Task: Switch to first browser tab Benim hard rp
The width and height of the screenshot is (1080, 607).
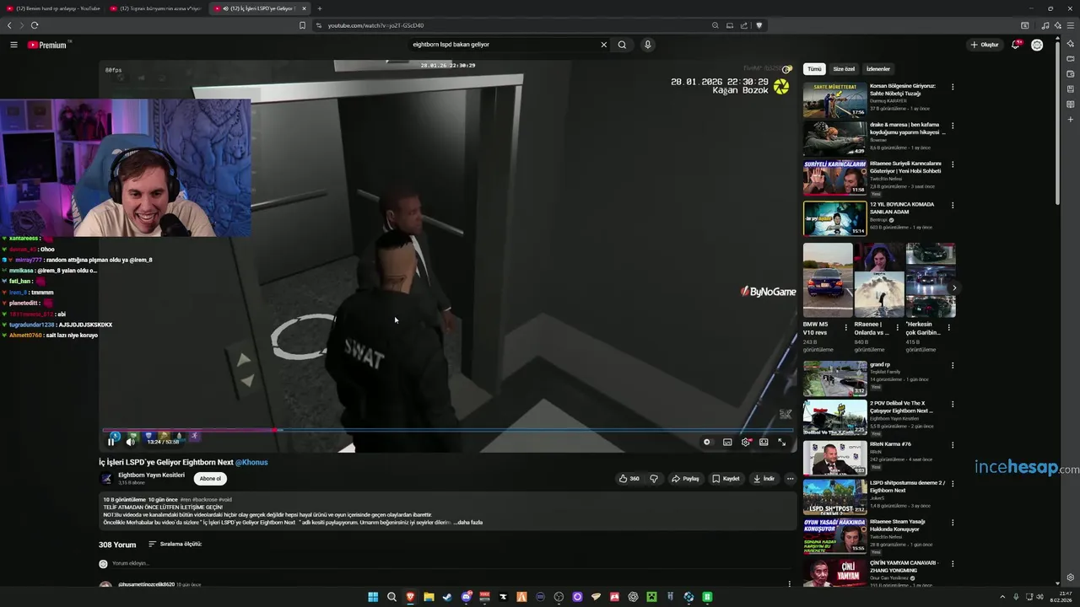Action: [52, 8]
